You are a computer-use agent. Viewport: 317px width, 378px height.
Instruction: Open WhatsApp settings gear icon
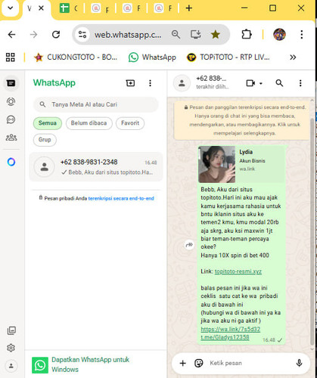pos(11,348)
